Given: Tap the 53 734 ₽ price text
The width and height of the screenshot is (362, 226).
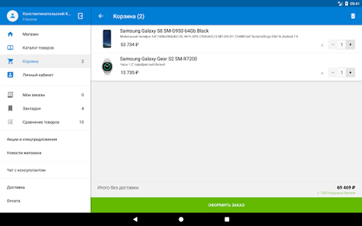Looking at the screenshot, I should click(129, 44).
